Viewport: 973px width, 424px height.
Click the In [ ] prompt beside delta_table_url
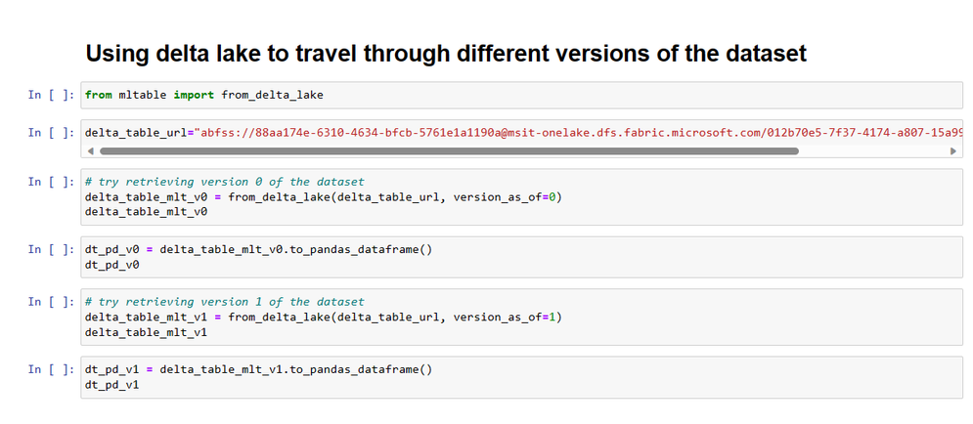pyautogui.click(x=52, y=133)
